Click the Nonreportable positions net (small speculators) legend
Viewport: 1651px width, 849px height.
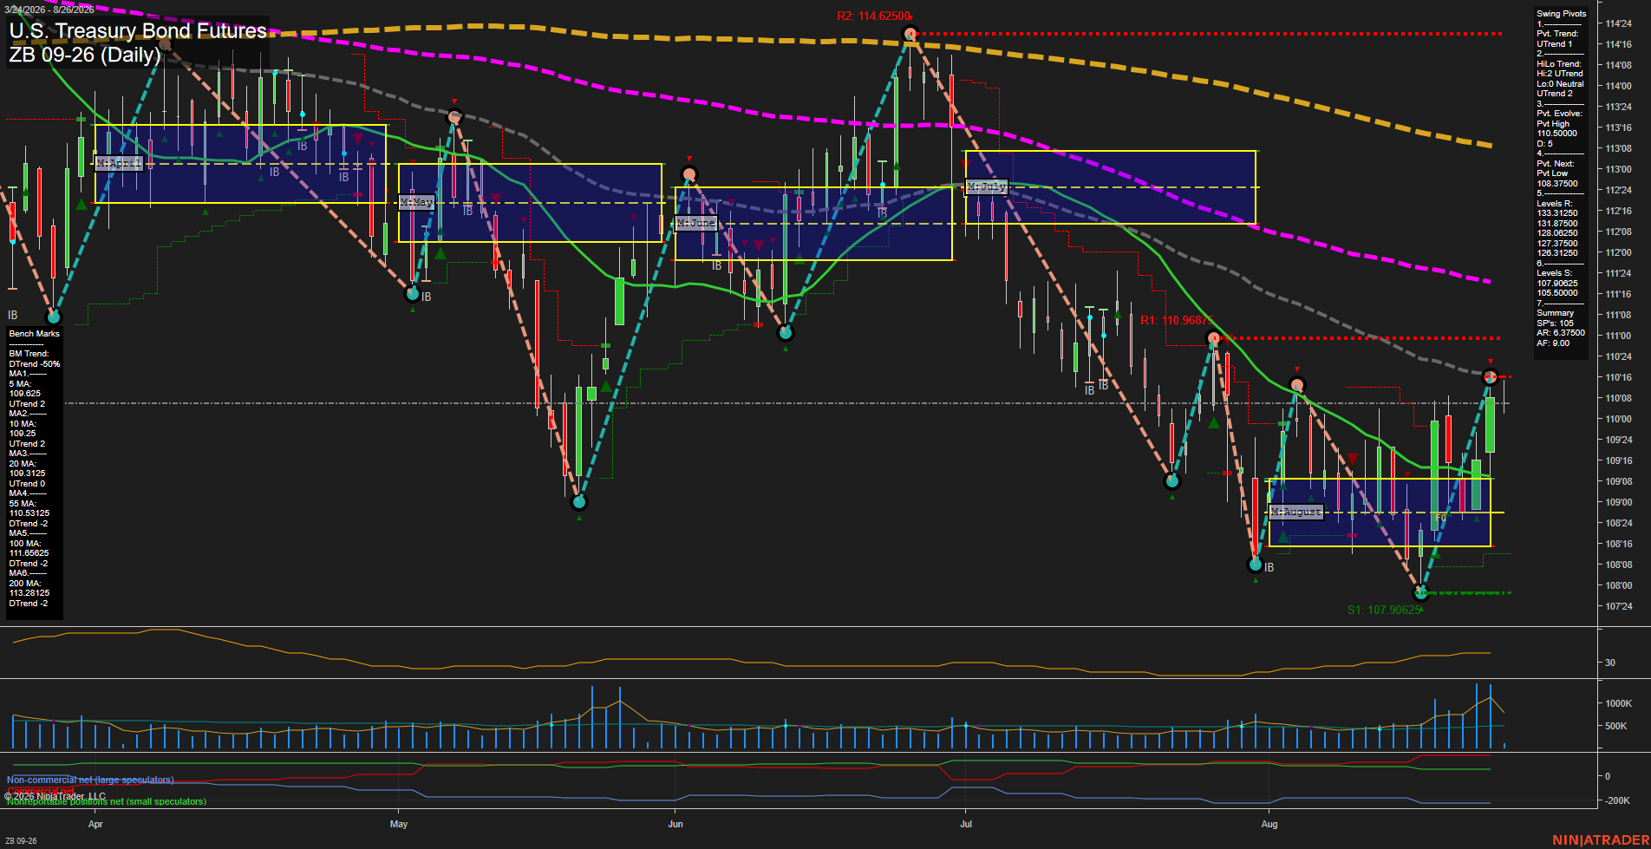107,802
